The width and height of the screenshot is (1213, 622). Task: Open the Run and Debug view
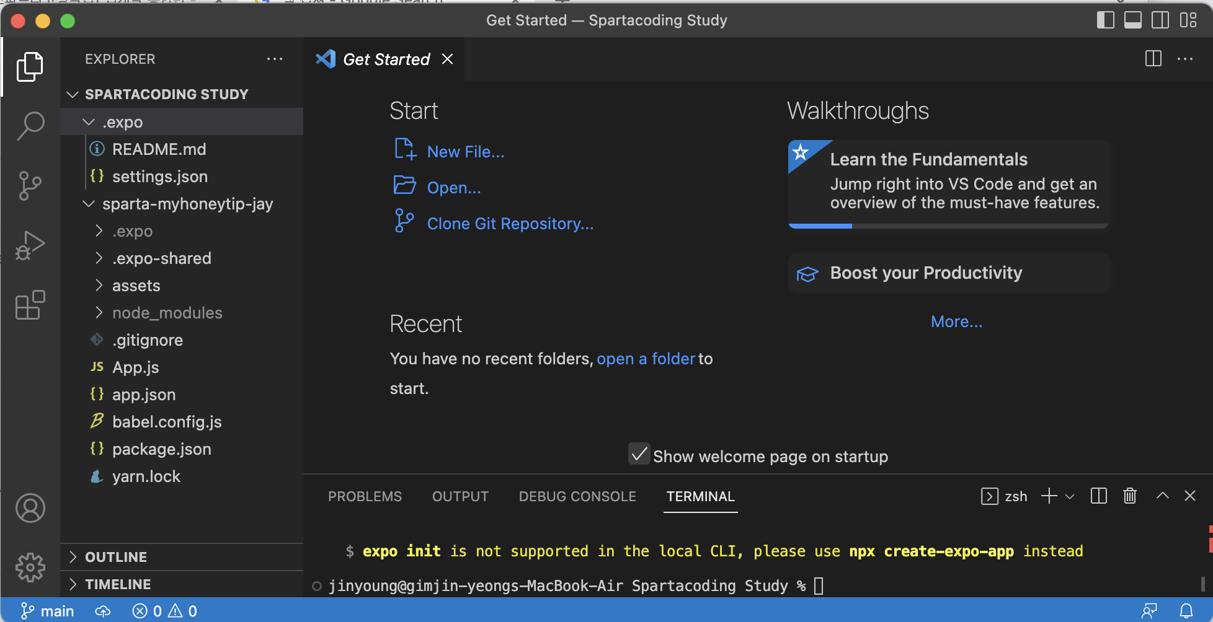click(x=30, y=245)
